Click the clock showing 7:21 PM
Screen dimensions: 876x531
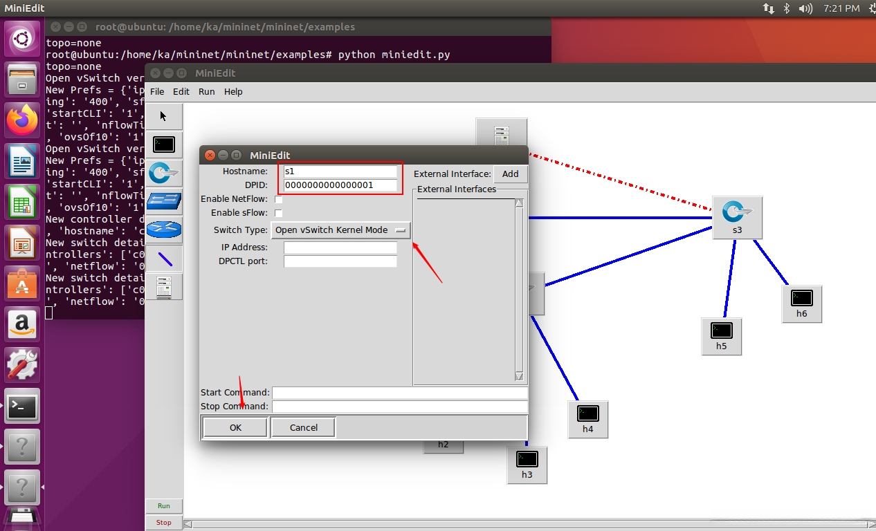pos(842,8)
